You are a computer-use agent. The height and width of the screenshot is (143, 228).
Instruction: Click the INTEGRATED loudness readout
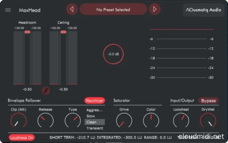click(x=119, y=137)
